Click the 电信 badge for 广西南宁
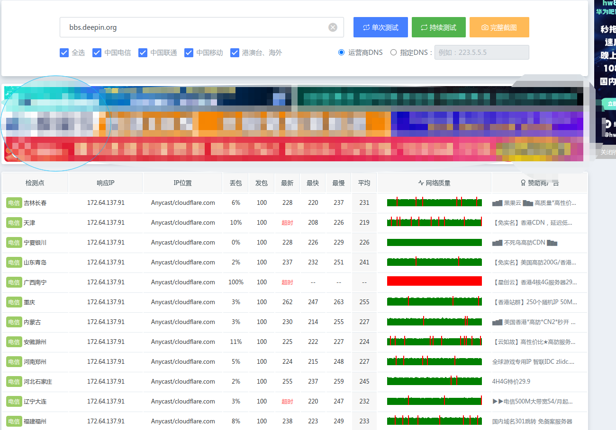This screenshot has height=430, width=616. point(14,282)
